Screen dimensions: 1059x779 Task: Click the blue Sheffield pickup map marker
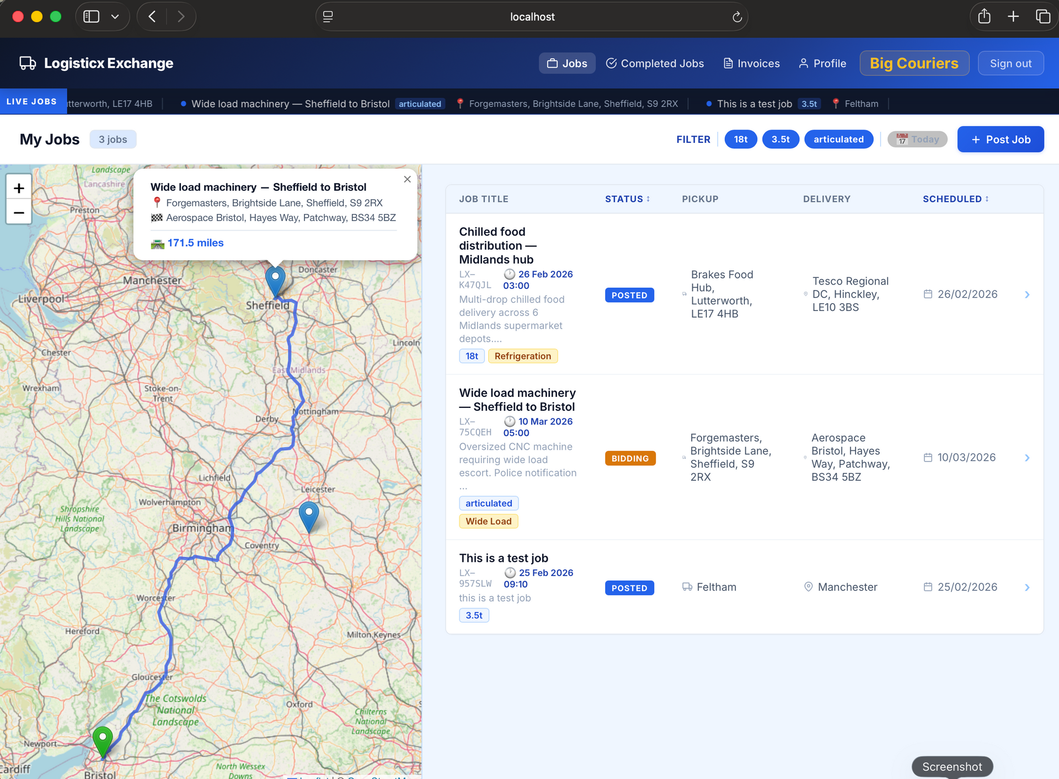[x=275, y=280]
